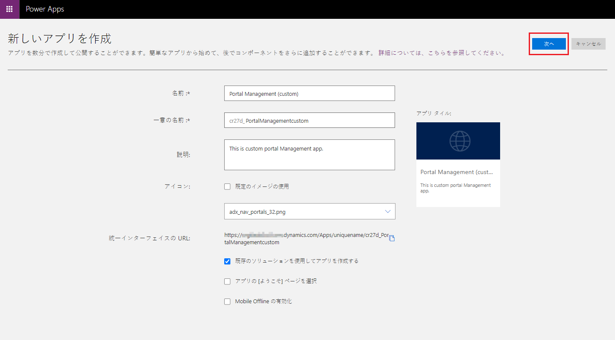Click the 新しいアプリを作成 heading
615x340 pixels.
[60, 38]
